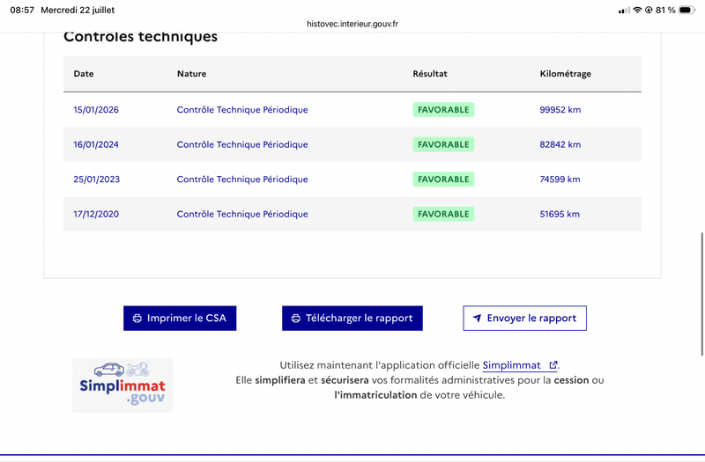Select date 15/01/2026
705x462 pixels.
96,109
